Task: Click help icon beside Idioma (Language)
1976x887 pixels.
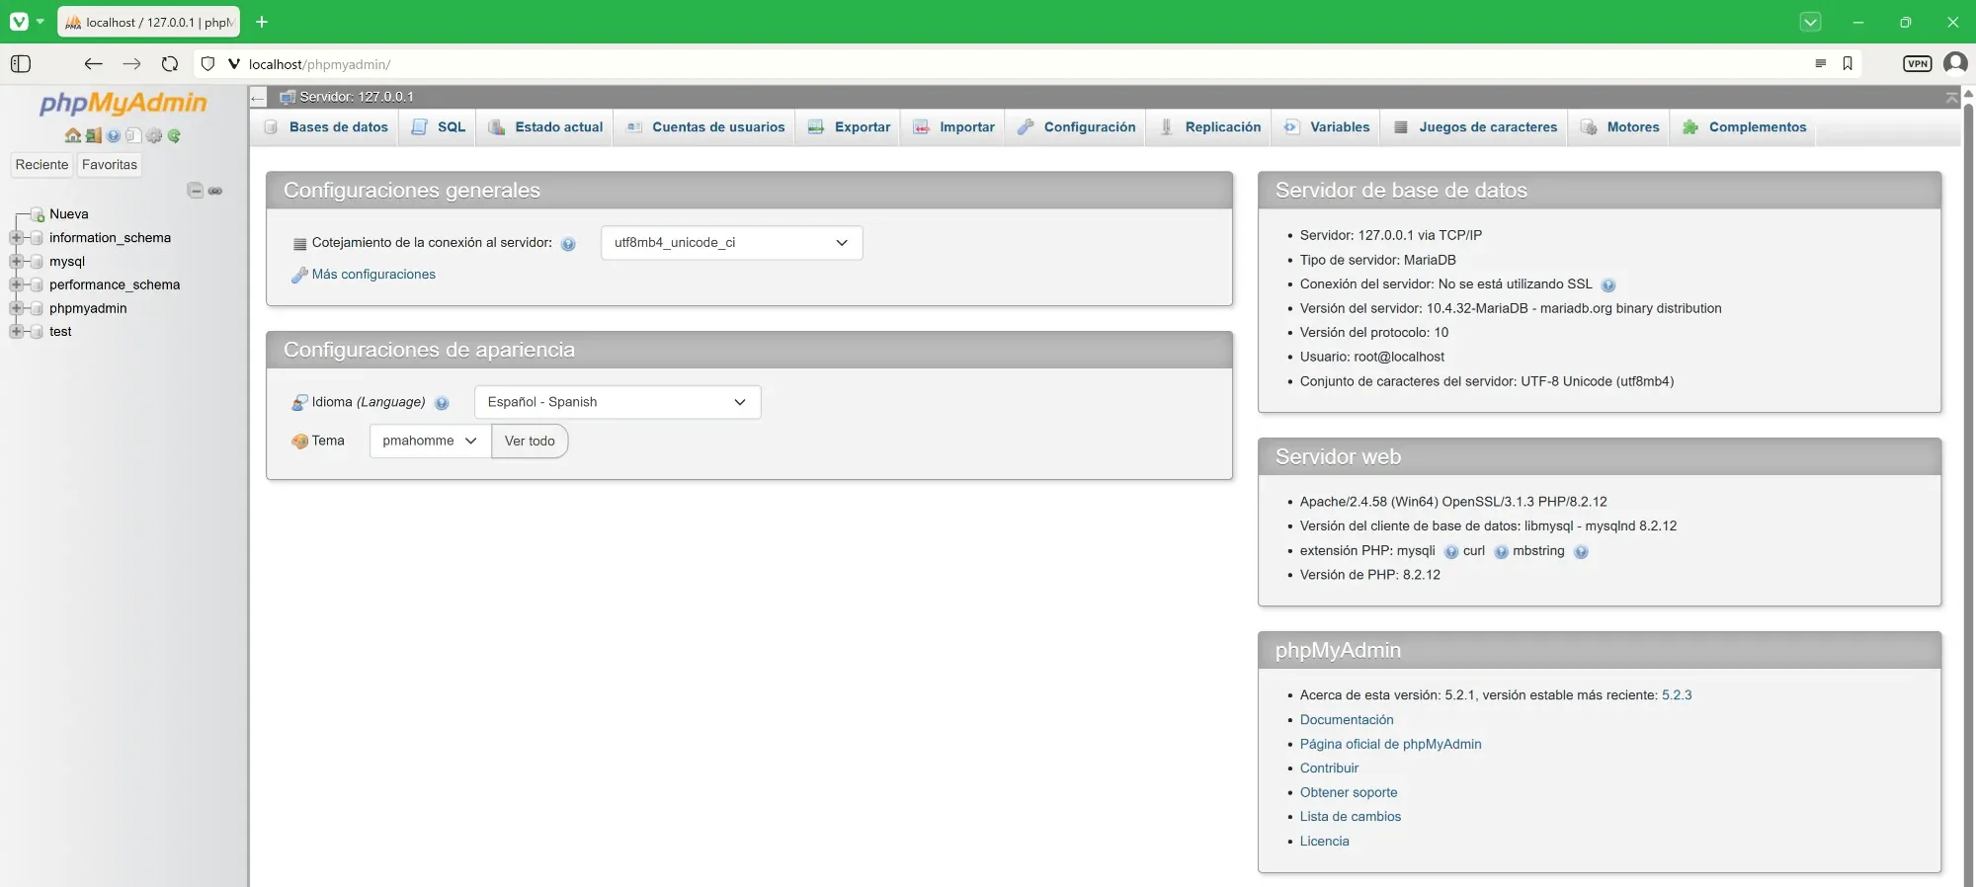Action: (x=442, y=403)
